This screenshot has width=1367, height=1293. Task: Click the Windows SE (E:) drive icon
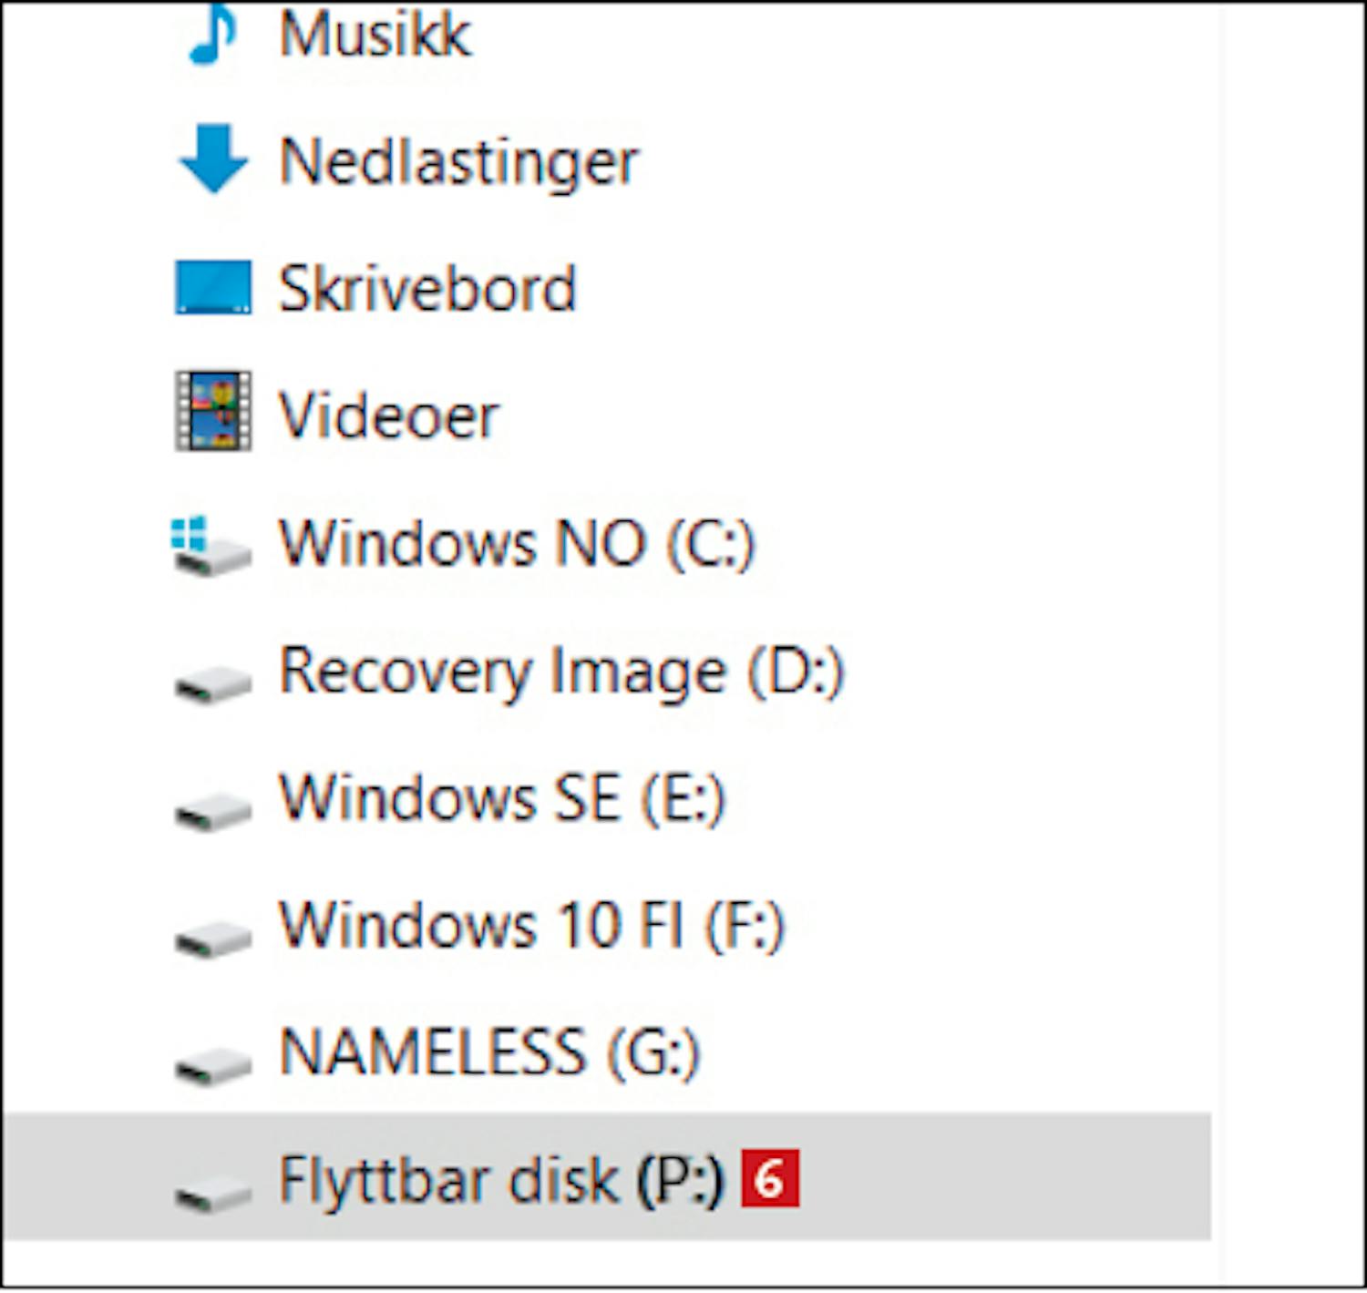click(213, 810)
